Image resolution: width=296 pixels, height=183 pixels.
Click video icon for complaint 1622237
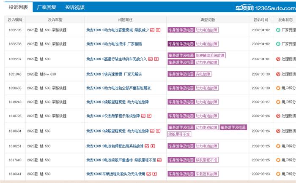tap(156, 59)
